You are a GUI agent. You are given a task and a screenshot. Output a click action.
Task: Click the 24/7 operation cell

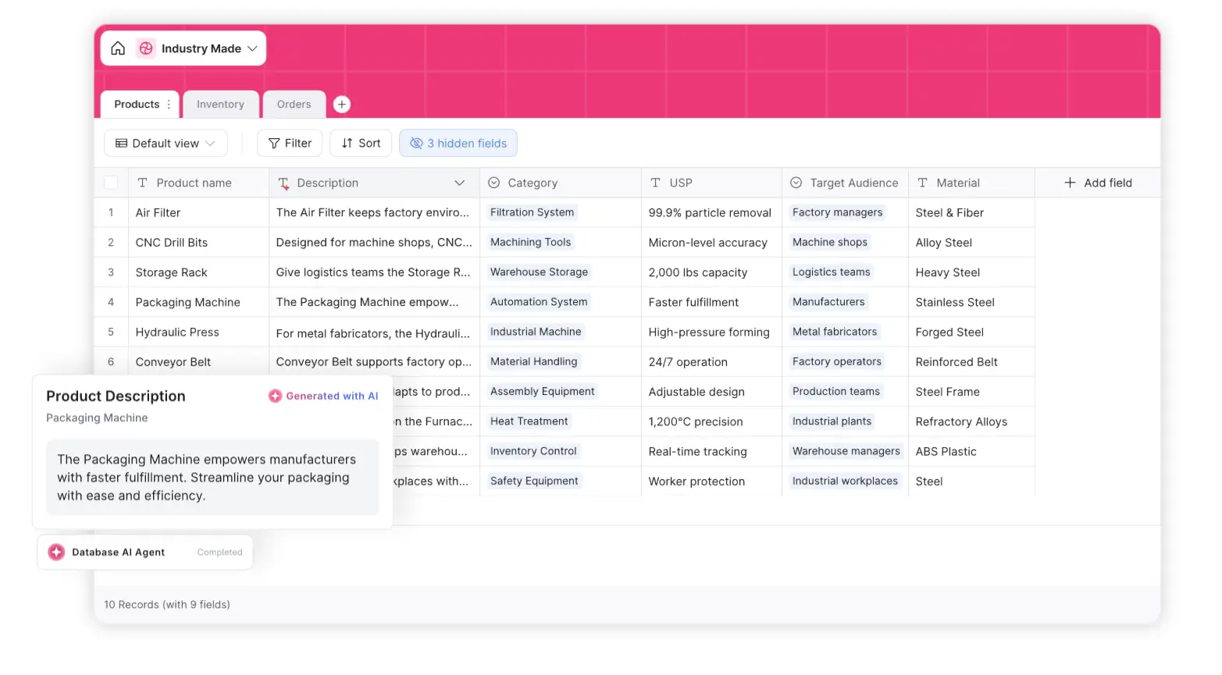[x=711, y=362]
